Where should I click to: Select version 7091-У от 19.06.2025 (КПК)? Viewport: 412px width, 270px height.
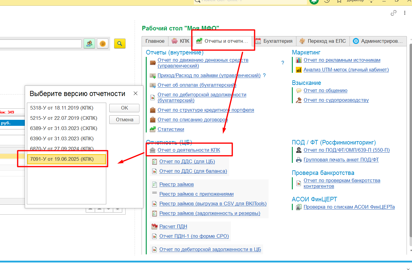tap(66, 159)
